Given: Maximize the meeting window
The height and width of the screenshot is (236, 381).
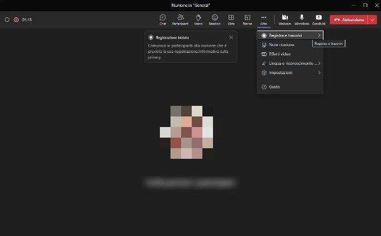Looking at the screenshot, I should [365, 5].
